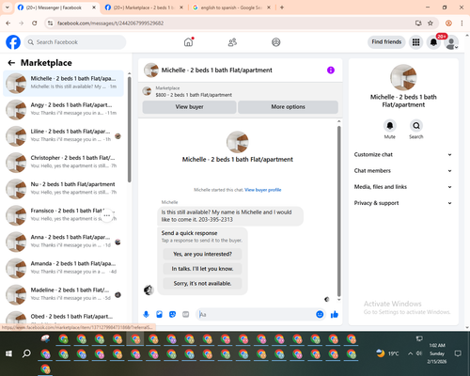Screen dimensions: 470x376
Task: Send quick reply 'Sorry, it's not available.'
Action: tap(202, 284)
